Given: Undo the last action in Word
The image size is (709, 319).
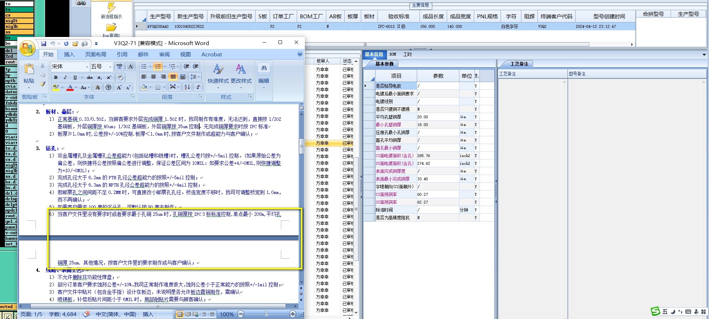Looking at the screenshot, I should 52,44.
